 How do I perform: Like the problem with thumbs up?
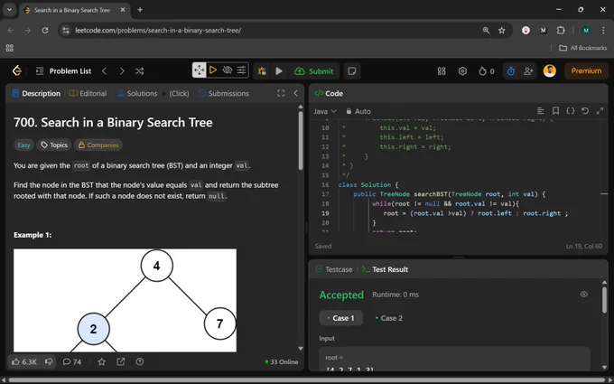tap(23, 361)
